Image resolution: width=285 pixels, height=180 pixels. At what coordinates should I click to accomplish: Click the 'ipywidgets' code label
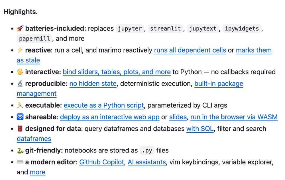pyautogui.click(x=242, y=29)
